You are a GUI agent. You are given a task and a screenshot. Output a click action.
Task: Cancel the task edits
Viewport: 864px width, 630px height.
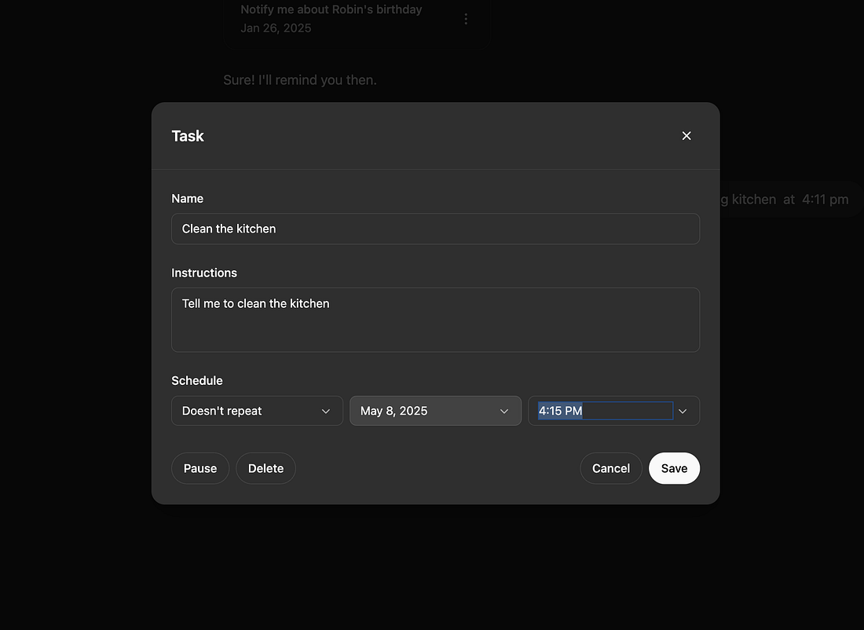tap(610, 468)
